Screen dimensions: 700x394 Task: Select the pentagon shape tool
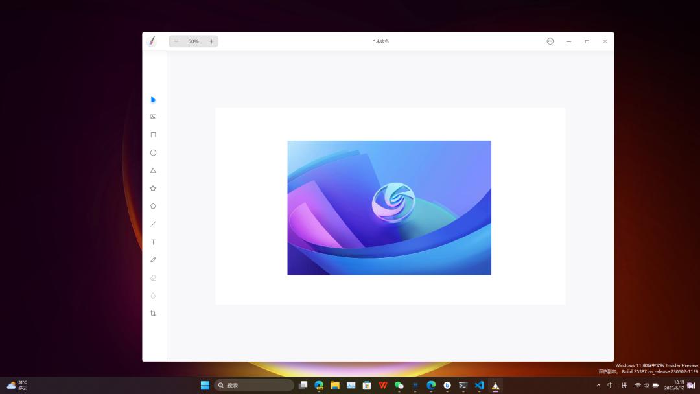[x=153, y=206]
